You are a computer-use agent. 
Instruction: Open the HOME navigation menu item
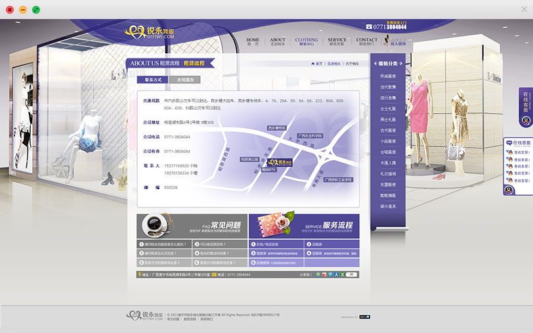[x=253, y=42]
